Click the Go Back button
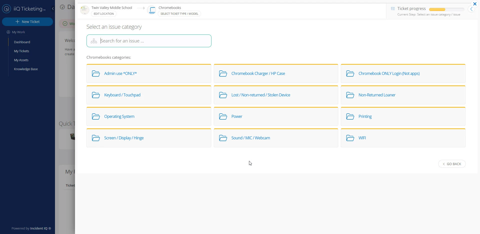Screen dimensions: 480x234 point(452,164)
